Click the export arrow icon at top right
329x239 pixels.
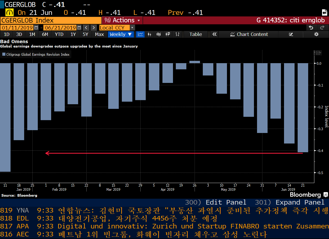(x=324, y=12)
